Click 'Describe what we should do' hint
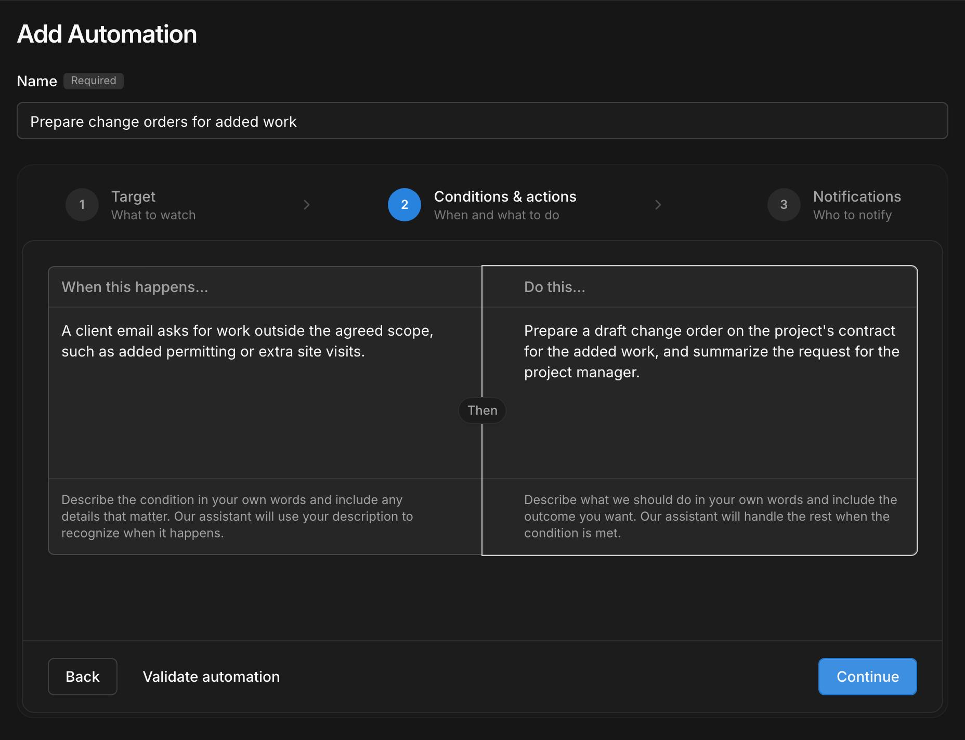Screen dimensions: 965x740 point(711,516)
